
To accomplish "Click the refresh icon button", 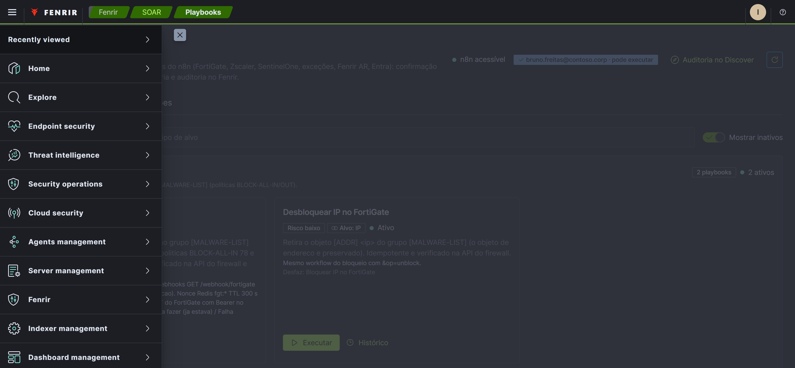I will [x=774, y=60].
